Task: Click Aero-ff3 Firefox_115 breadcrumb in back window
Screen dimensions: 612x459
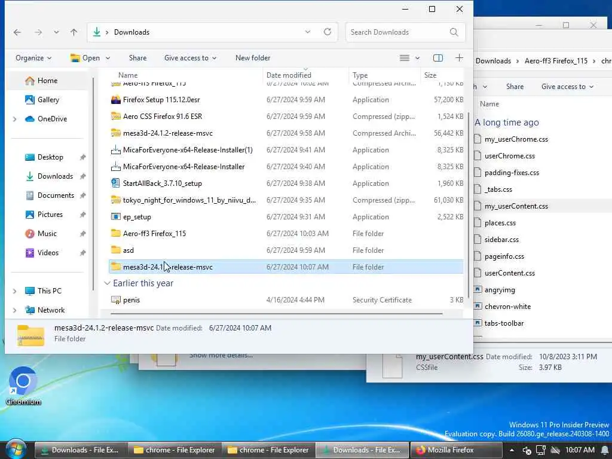Action: click(556, 61)
